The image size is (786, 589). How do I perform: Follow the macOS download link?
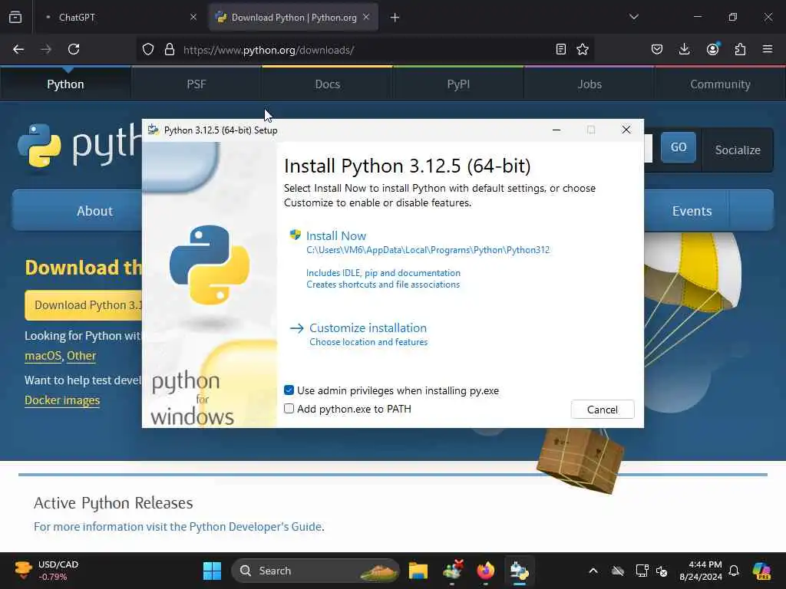tap(43, 356)
